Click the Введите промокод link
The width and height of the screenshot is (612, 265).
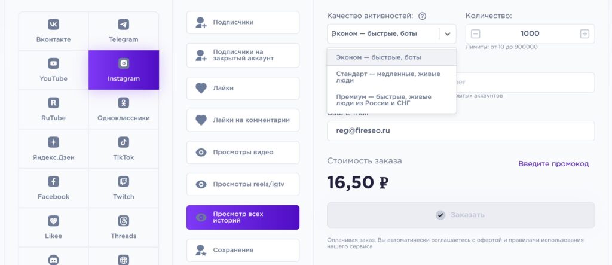pyautogui.click(x=553, y=164)
